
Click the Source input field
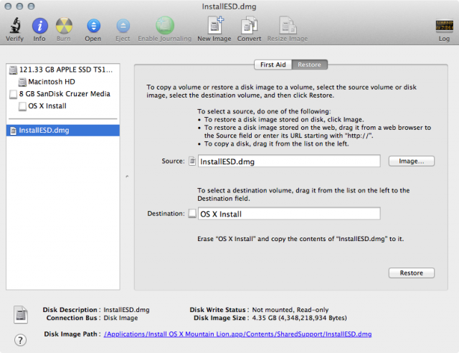tap(289, 161)
